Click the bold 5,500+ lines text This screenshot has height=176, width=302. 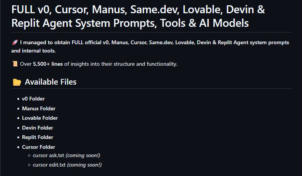coord(48,64)
